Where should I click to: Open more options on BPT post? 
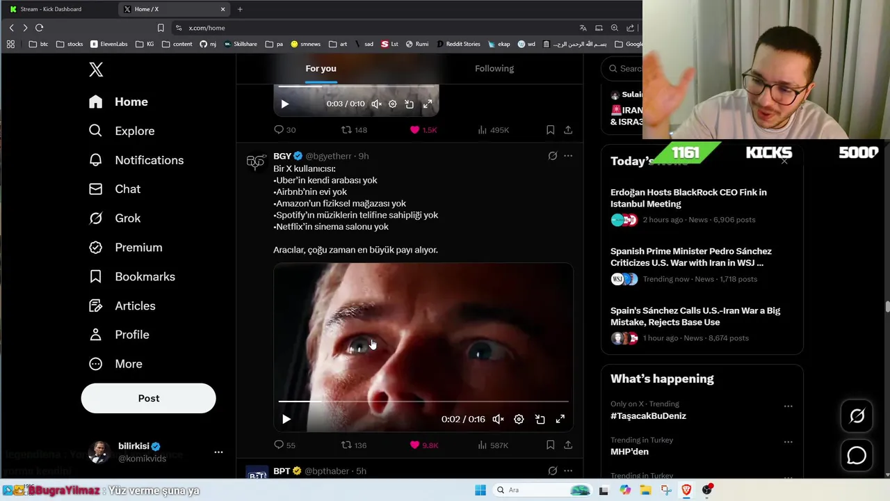568,471
